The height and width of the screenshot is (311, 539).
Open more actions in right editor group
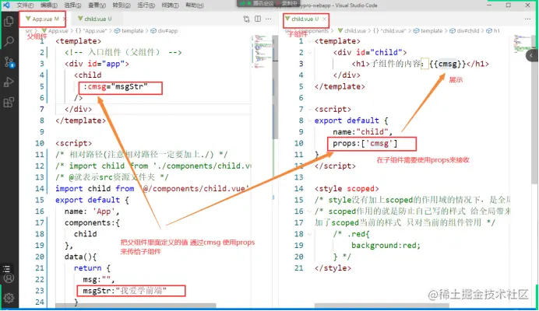tap(527, 19)
